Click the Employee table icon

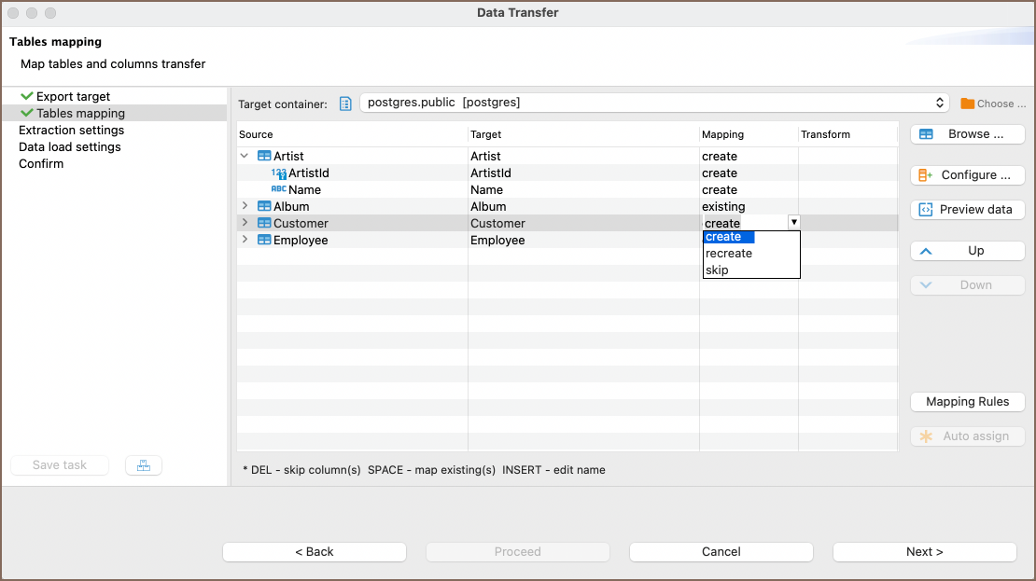(x=264, y=241)
